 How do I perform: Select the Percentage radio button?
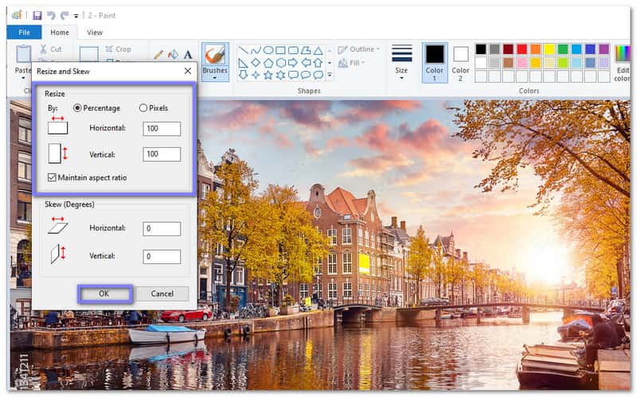(x=77, y=107)
